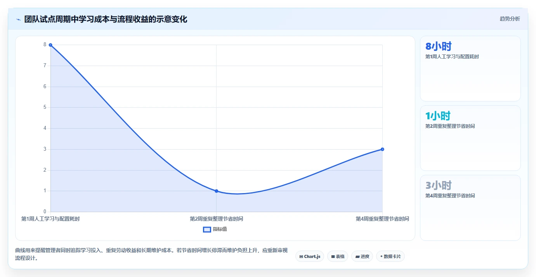Toggle the 指标值 legend swatch
The height and width of the screenshot is (277, 536).
207,229
